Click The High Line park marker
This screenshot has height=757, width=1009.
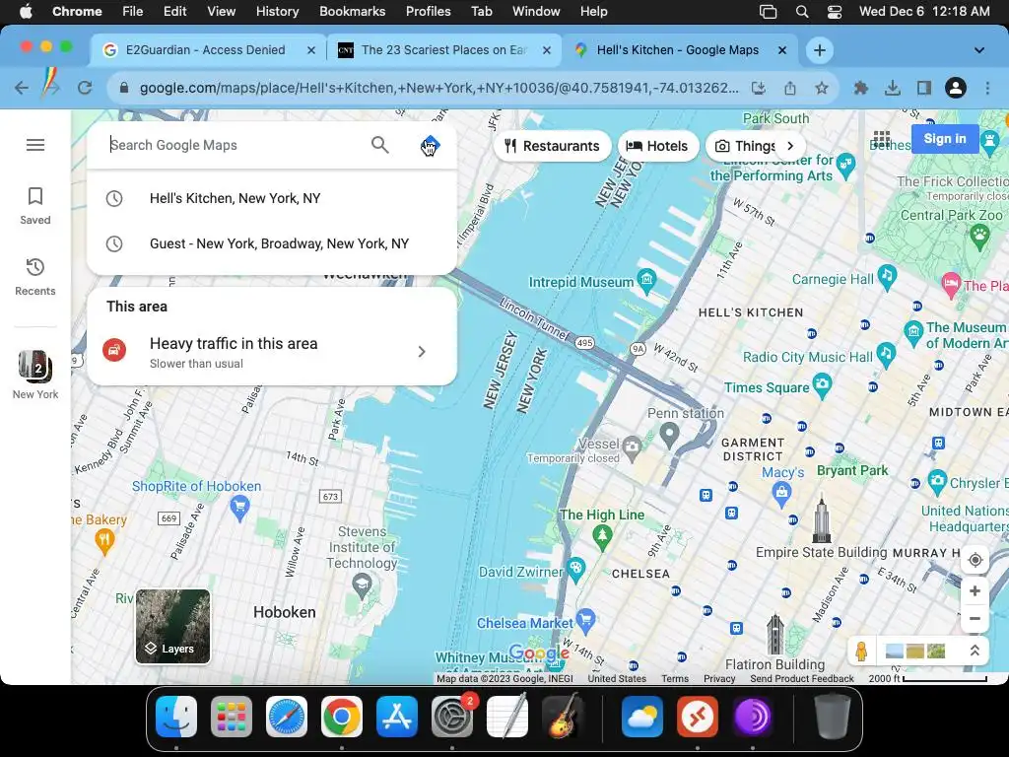pyautogui.click(x=602, y=535)
